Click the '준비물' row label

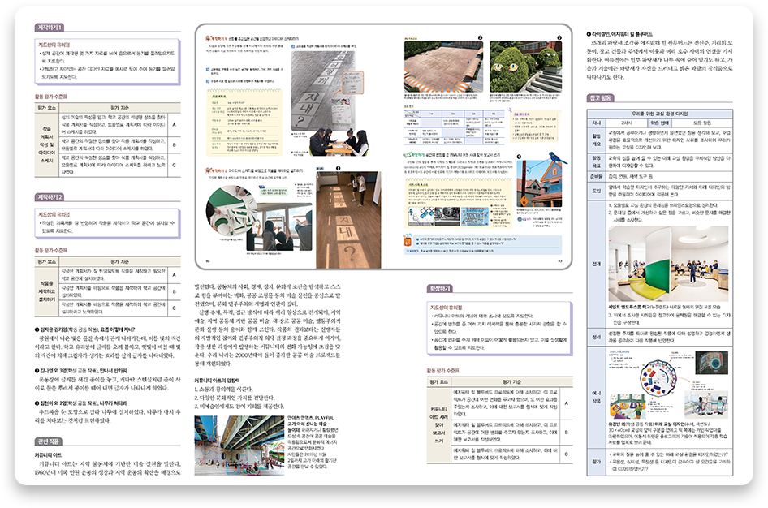596,176
